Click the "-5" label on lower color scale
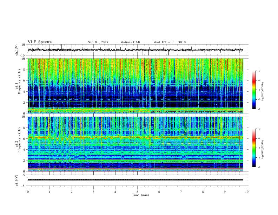 (x=259, y=148)
